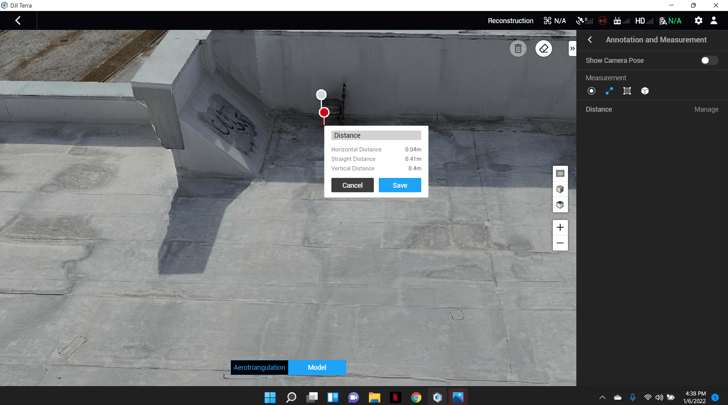Click the red measurement point marker
This screenshot has height=405, width=728.
tap(324, 112)
